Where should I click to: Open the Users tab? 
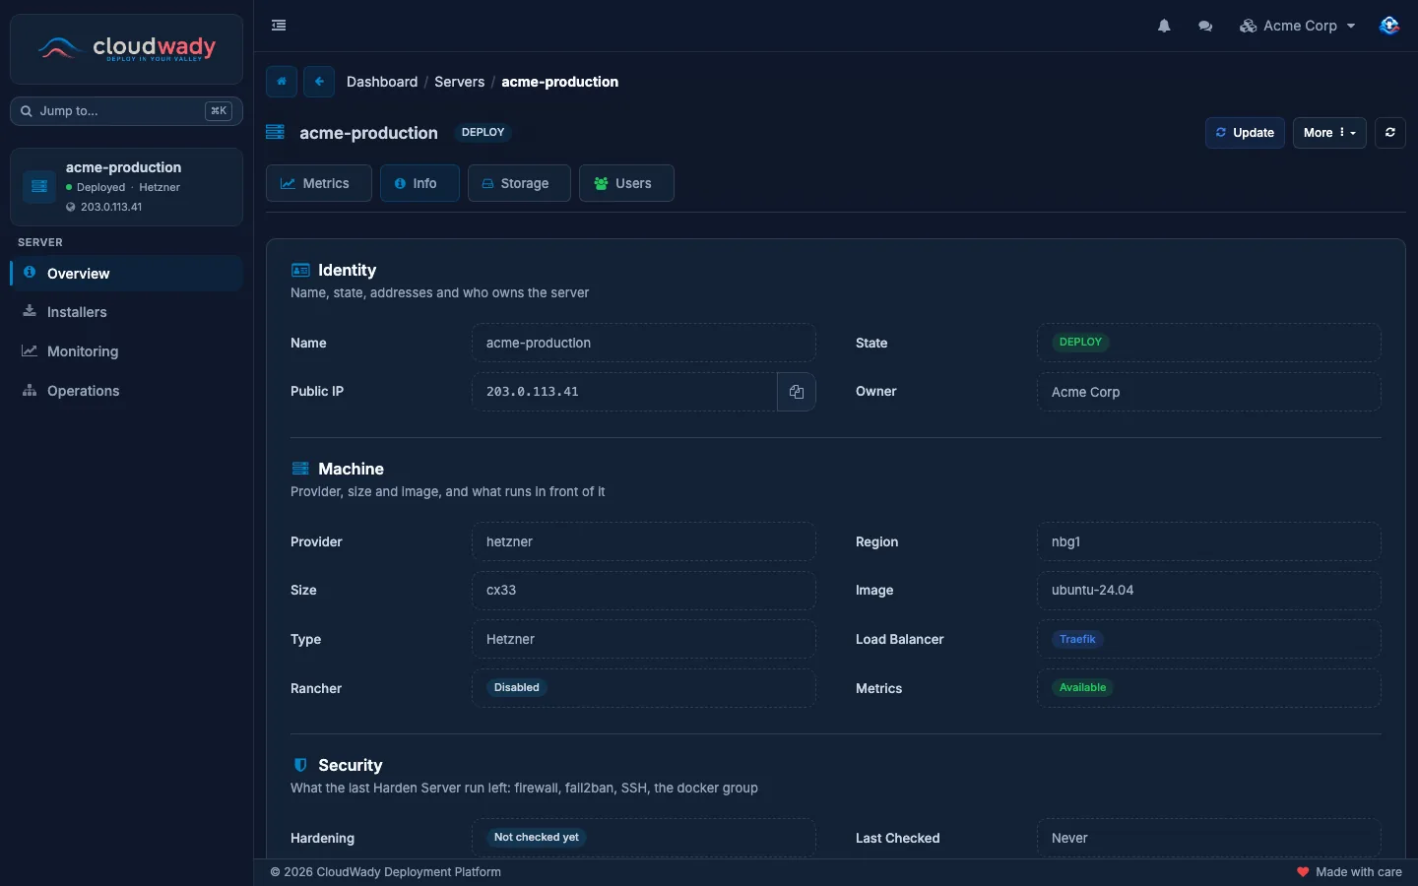pos(626,183)
